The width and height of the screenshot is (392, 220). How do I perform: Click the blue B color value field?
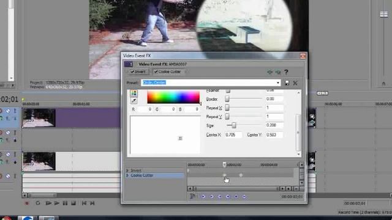click(191, 109)
